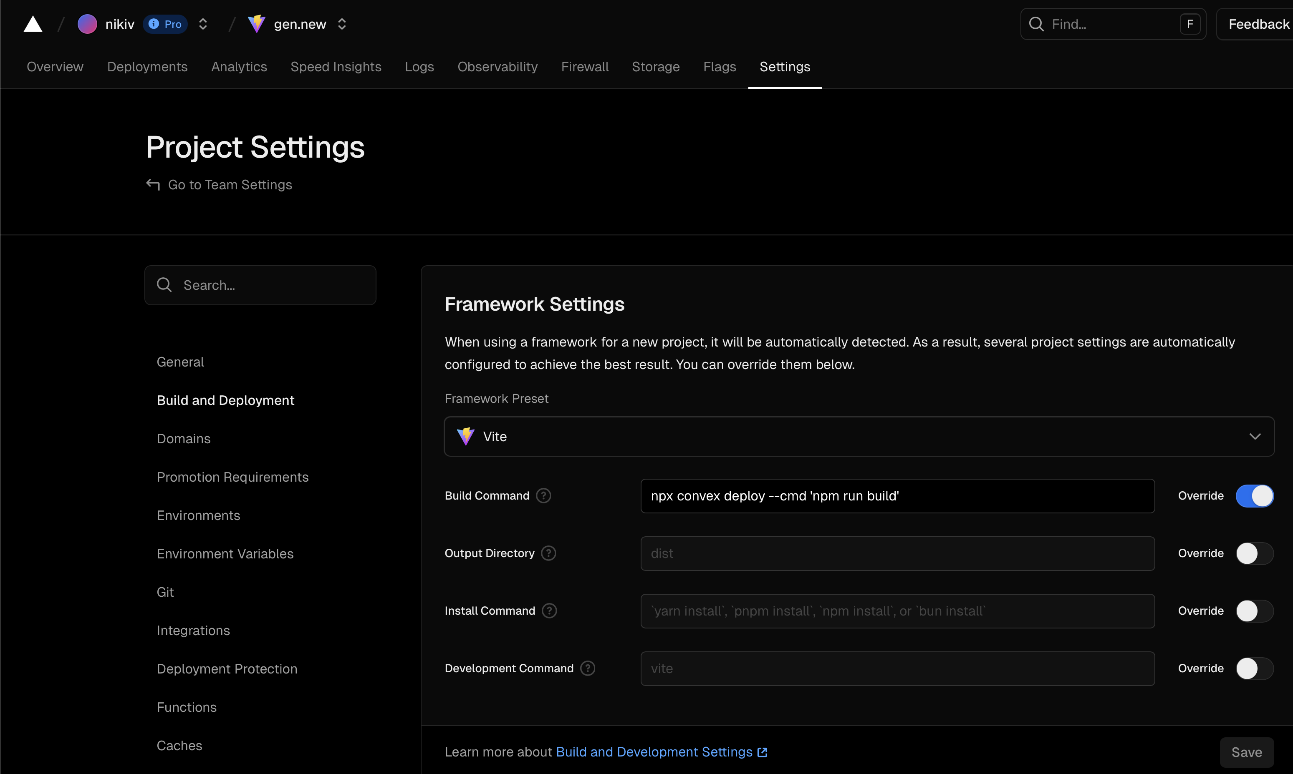Switch to the Deployments tab
Image resolution: width=1293 pixels, height=774 pixels.
pyautogui.click(x=147, y=67)
